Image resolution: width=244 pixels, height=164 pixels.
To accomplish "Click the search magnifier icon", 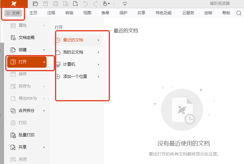I will [239, 13].
